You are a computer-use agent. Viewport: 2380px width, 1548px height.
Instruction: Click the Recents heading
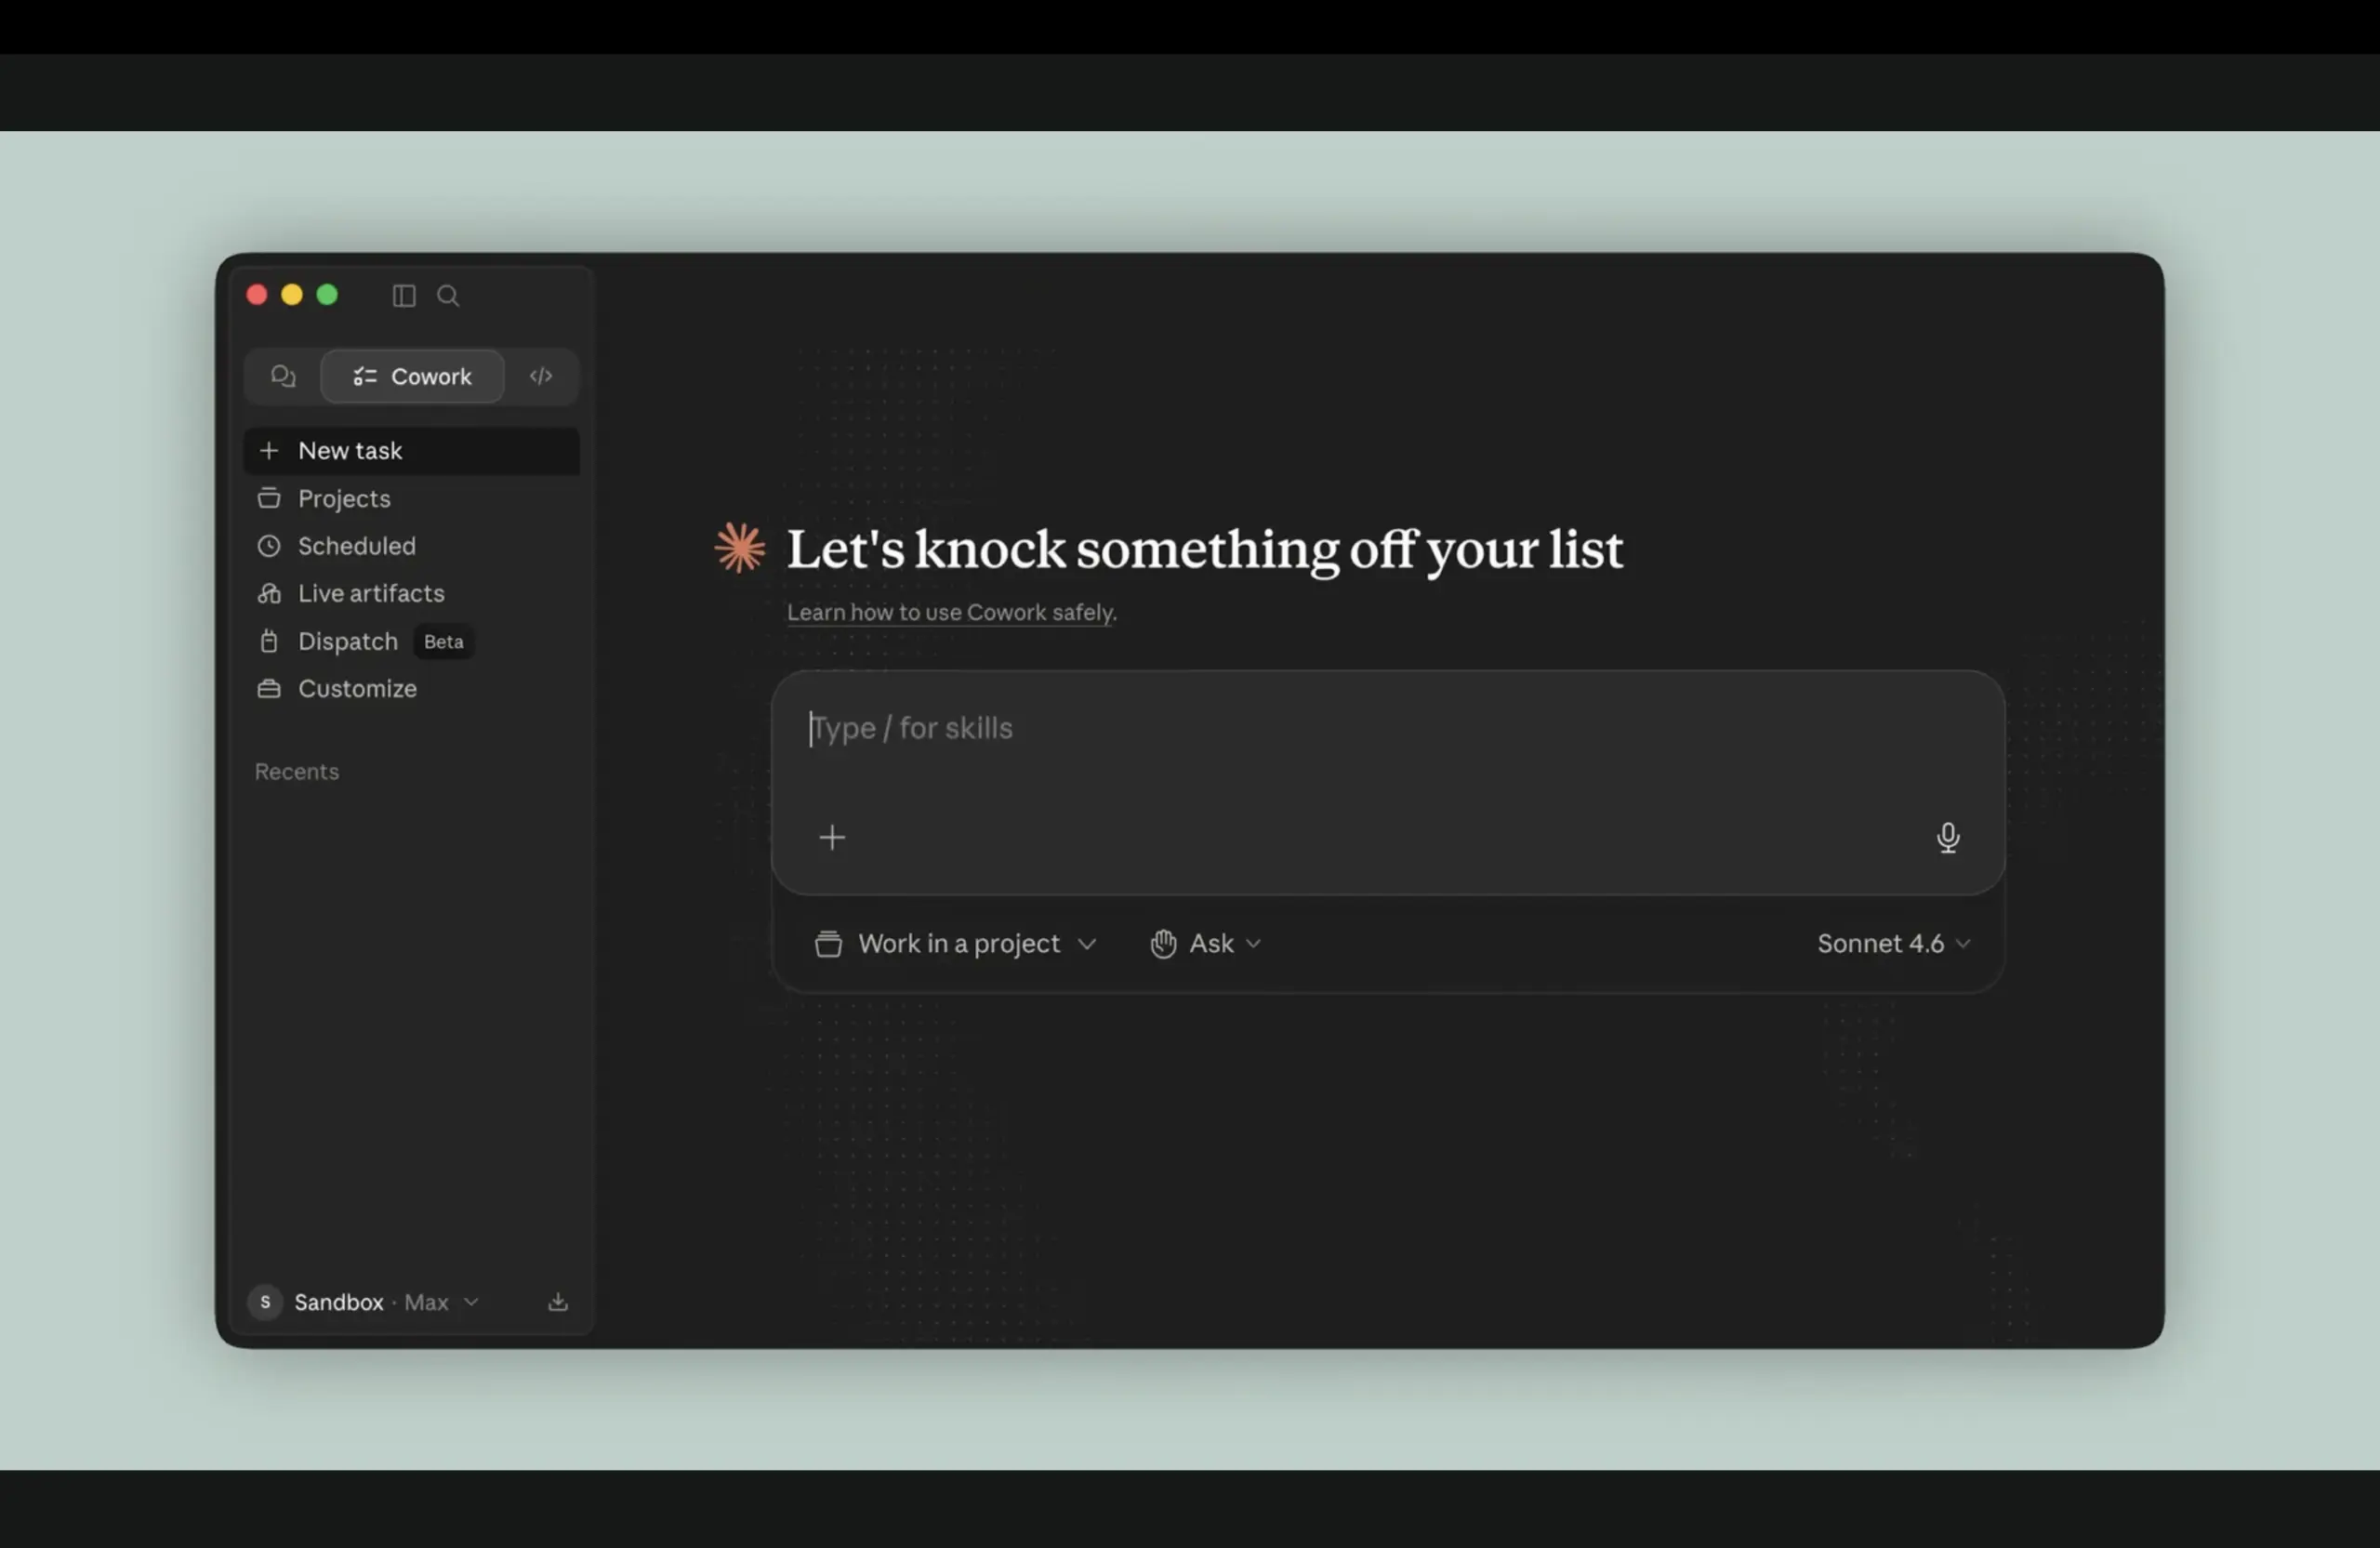[x=297, y=771]
